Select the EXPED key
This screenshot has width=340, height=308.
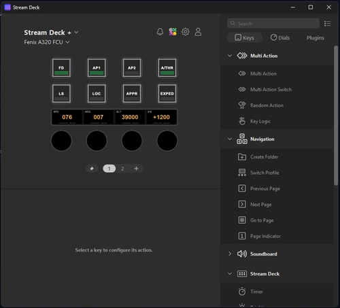[167, 94]
